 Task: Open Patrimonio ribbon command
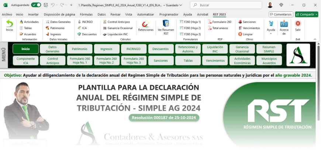pyautogui.click(x=55, y=28)
